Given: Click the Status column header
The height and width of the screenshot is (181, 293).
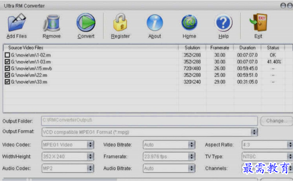Looking at the screenshot, I should click(273, 48).
